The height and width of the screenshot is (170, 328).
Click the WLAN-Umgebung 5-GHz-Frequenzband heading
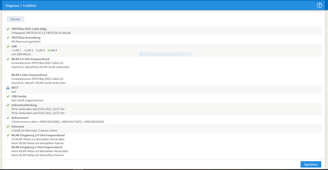point(37,147)
